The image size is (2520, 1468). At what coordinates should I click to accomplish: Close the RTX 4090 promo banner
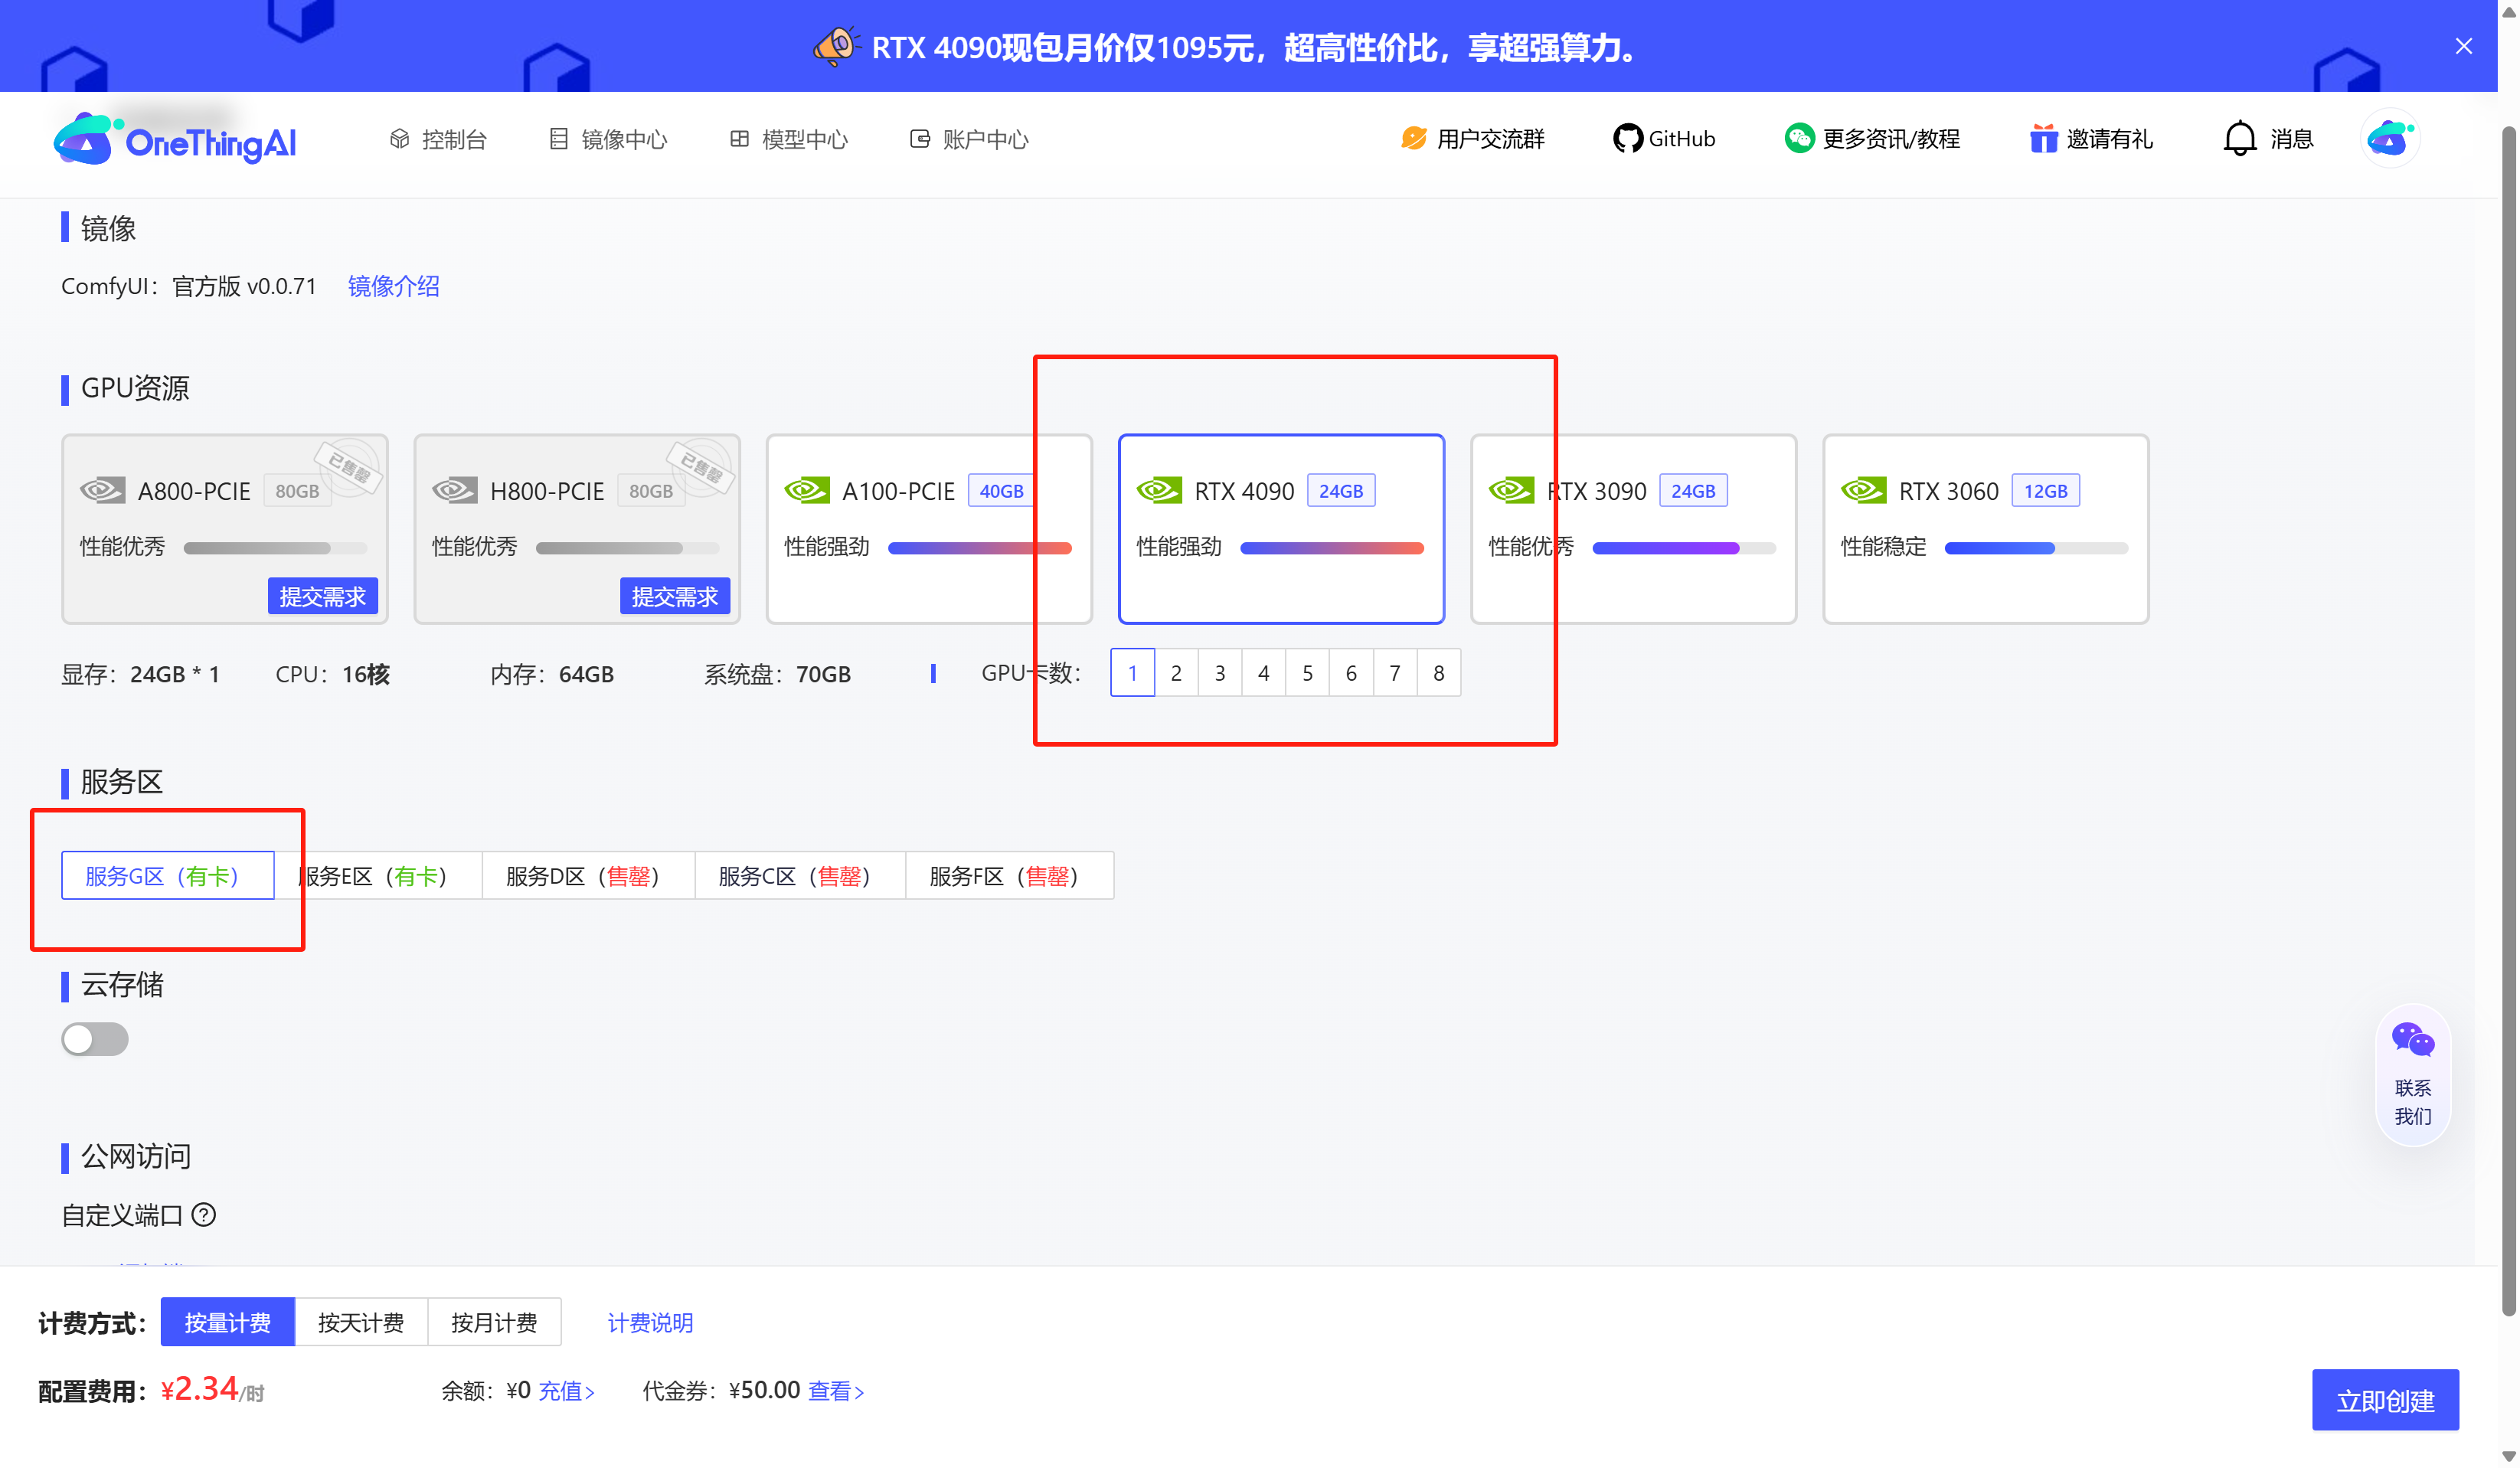coord(2463,46)
